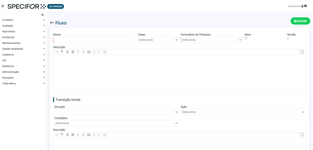Open the hamburger menu beside SPECIFOR logo
This screenshot has height=150, width=313.
[3, 6]
